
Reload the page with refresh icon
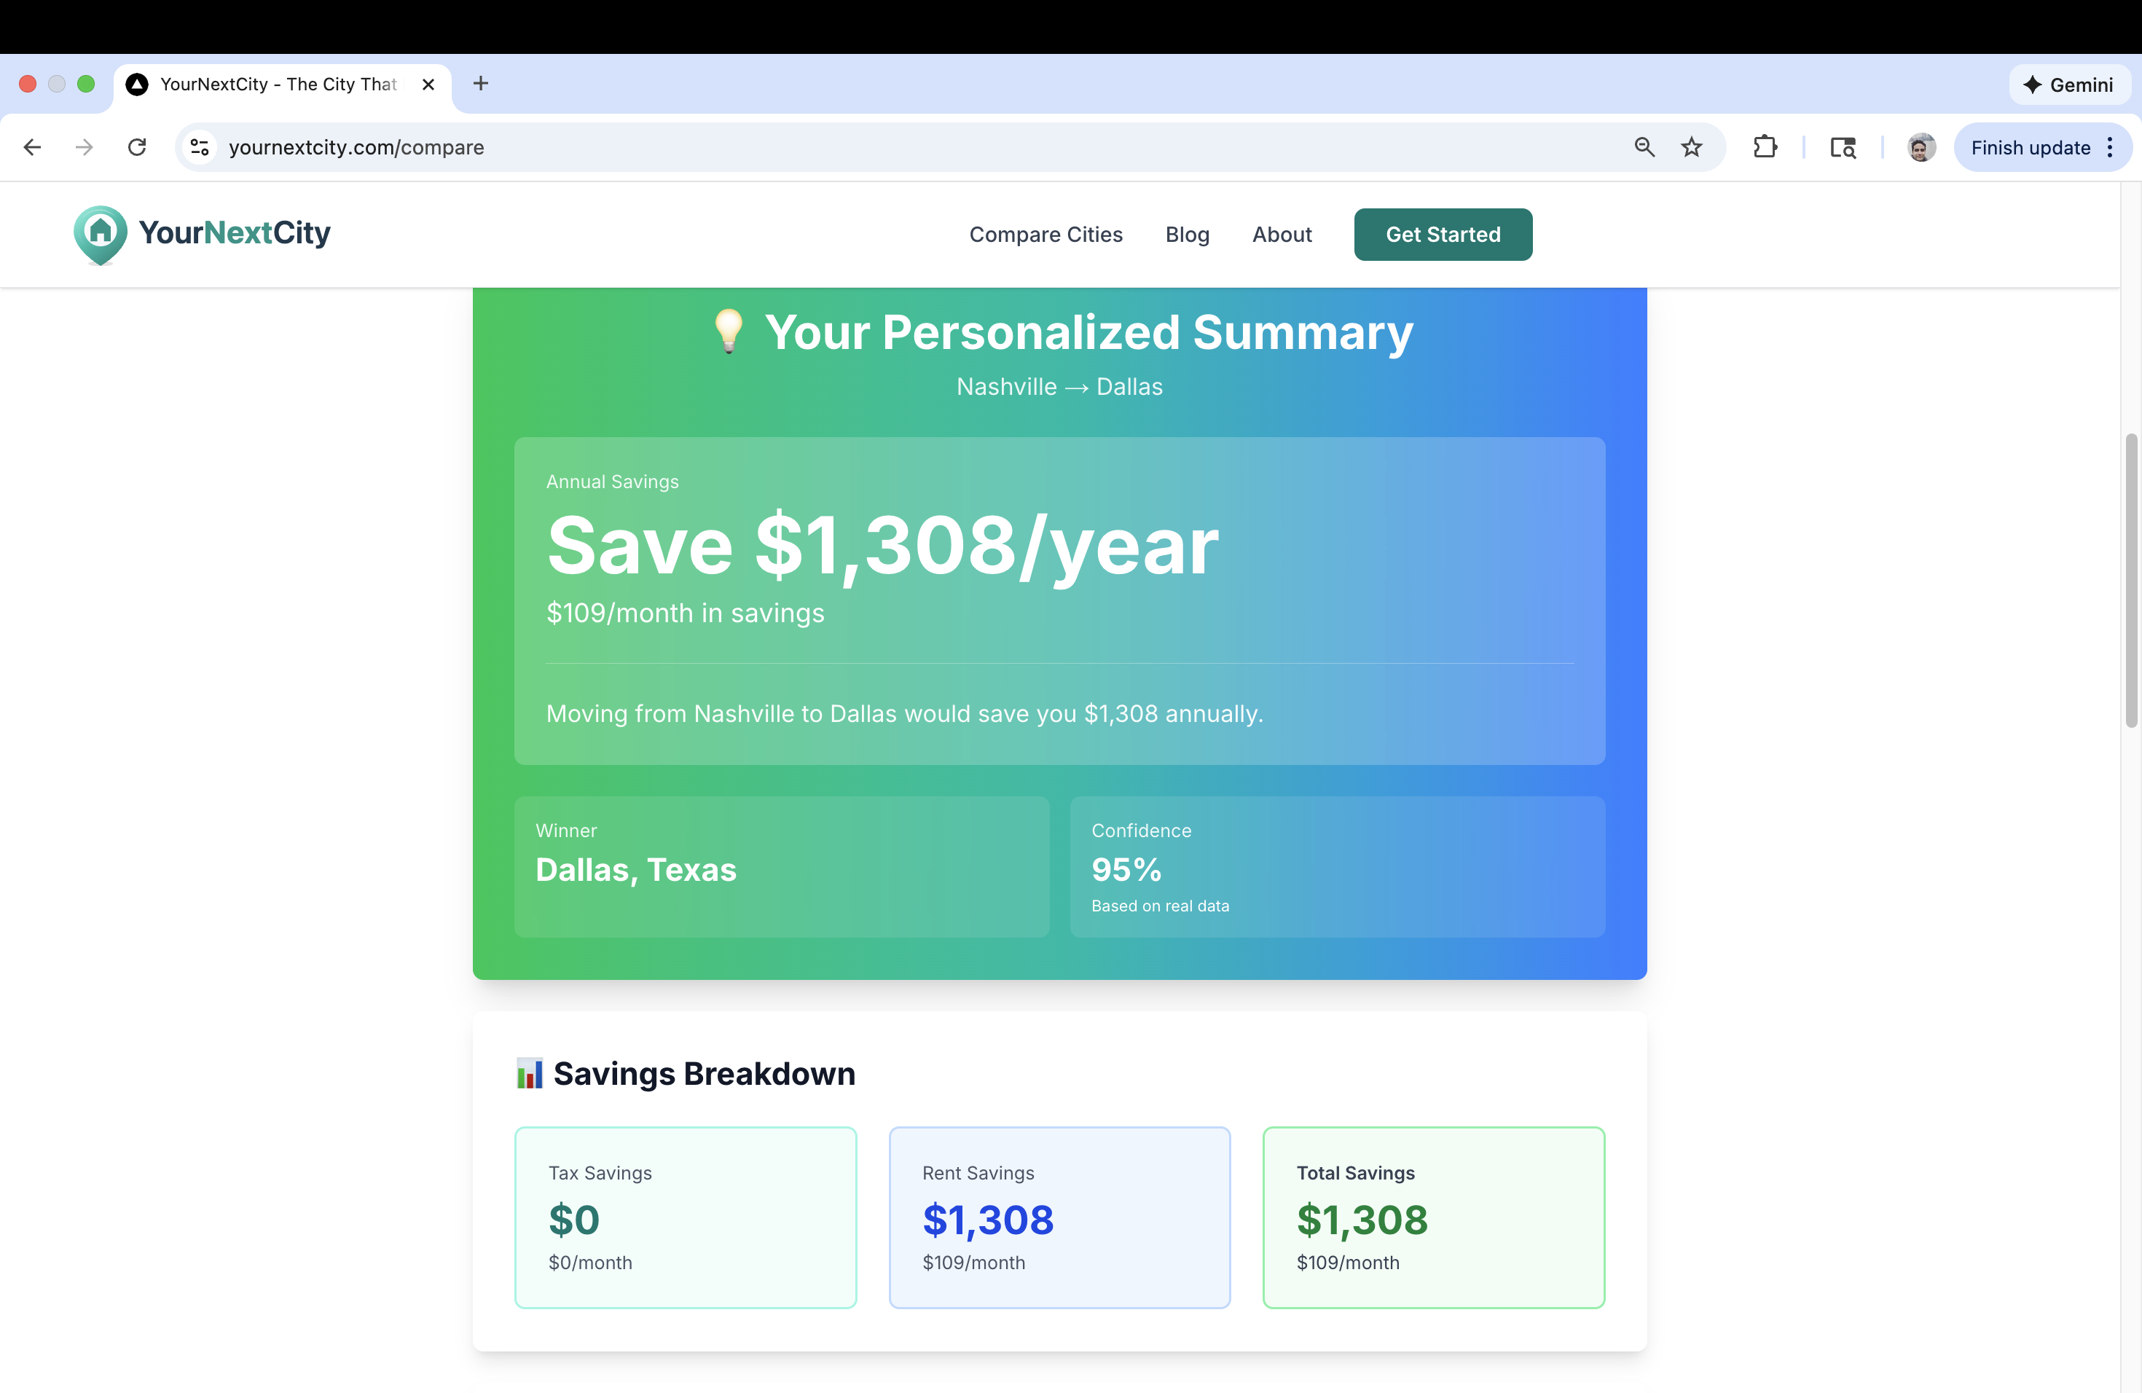[137, 146]
